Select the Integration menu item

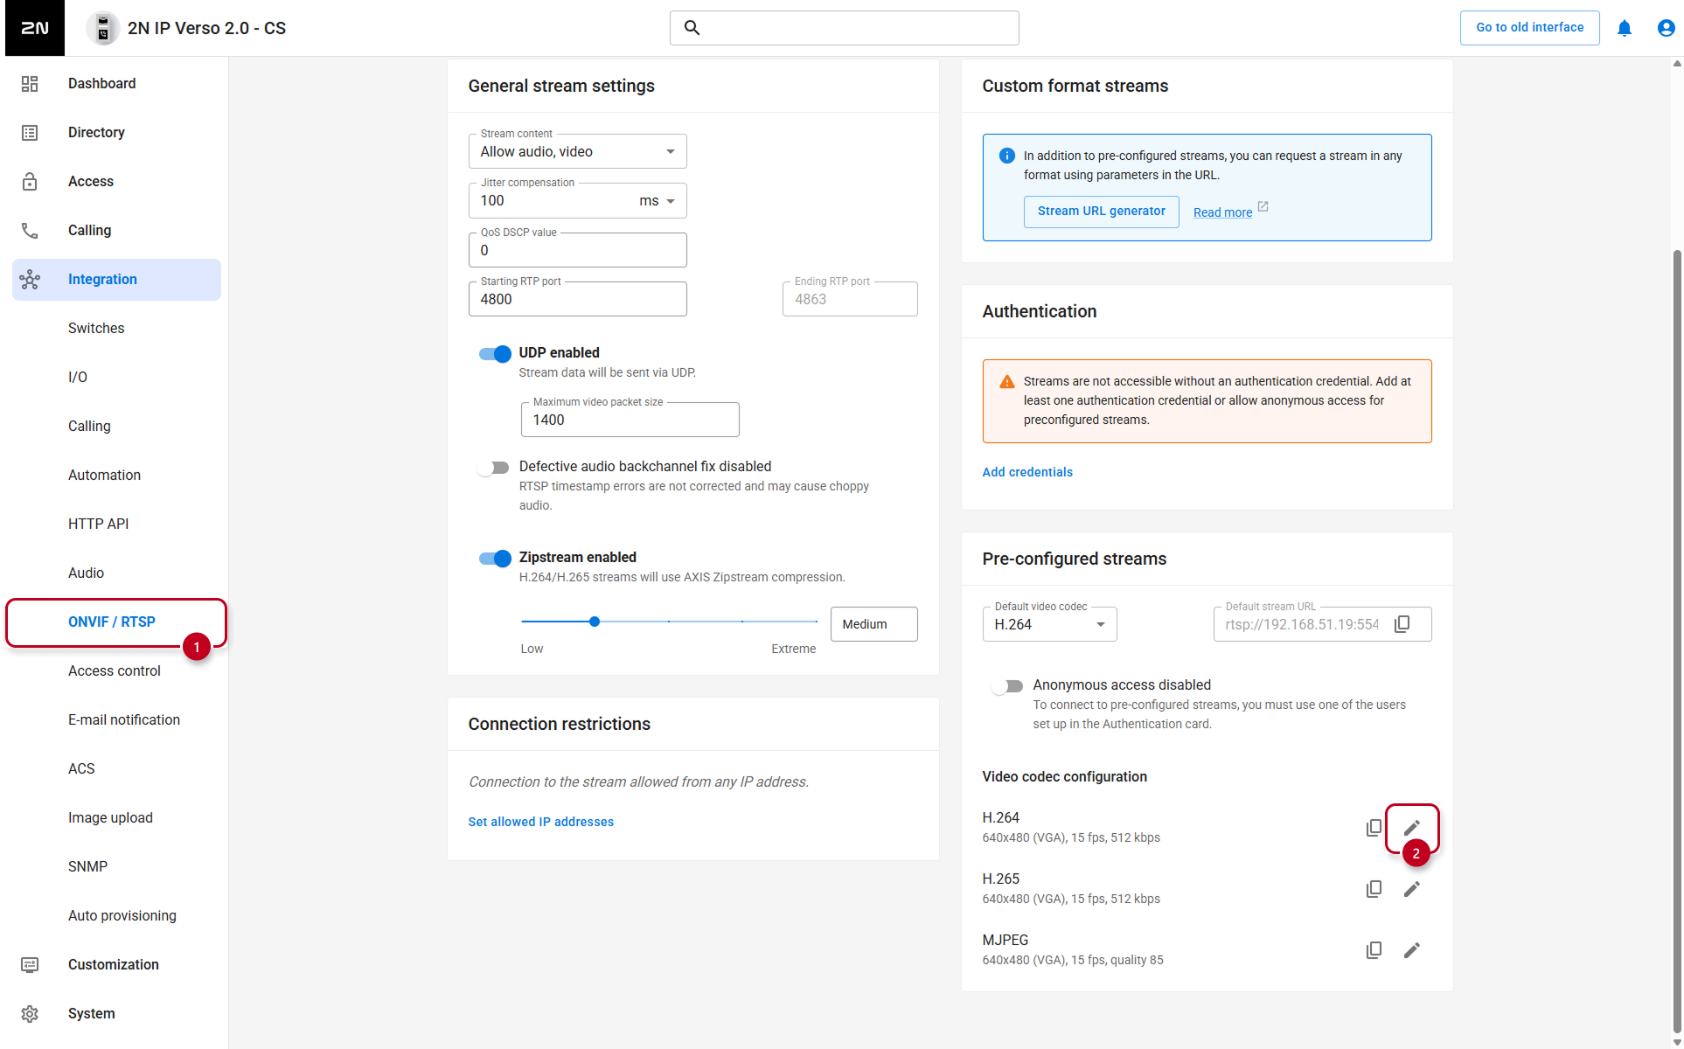coord(116,280)
